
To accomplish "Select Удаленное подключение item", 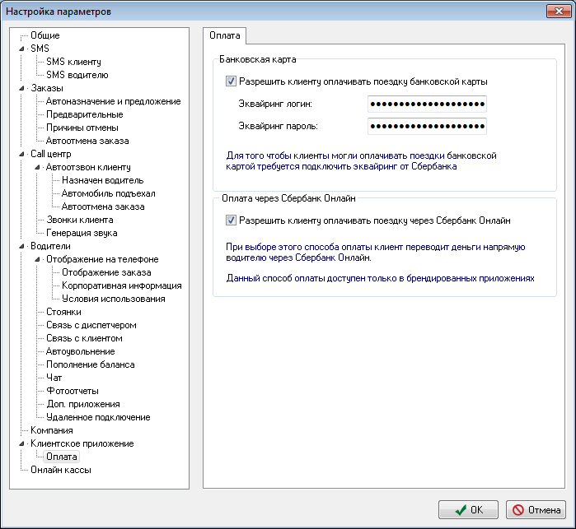I will coord(98,417).
